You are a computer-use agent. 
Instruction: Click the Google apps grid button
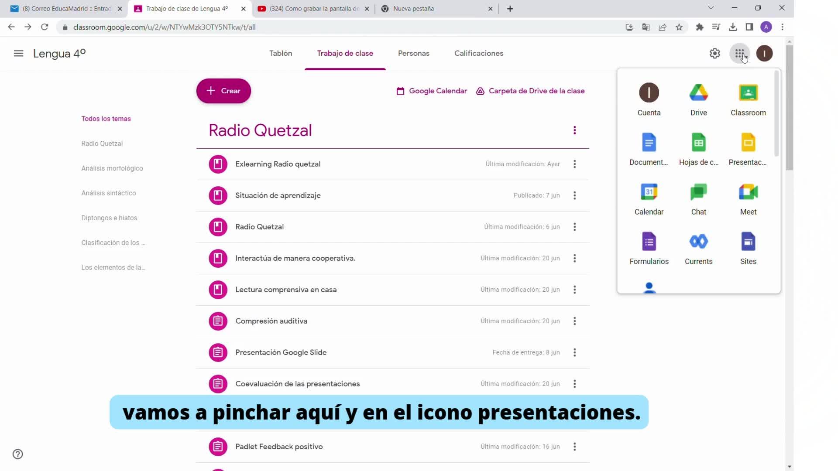click(x=739, y=53)
